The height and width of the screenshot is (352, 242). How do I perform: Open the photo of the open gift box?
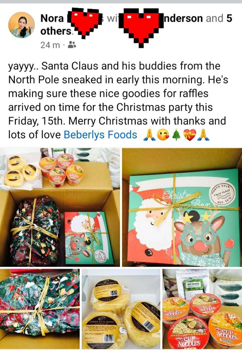click(x=60, y=207)
